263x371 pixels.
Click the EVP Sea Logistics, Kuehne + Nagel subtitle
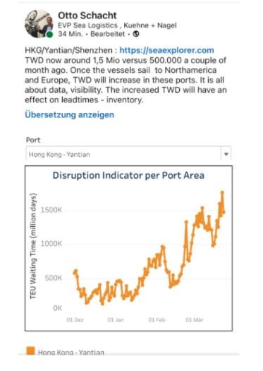click(x=117, y=25)
